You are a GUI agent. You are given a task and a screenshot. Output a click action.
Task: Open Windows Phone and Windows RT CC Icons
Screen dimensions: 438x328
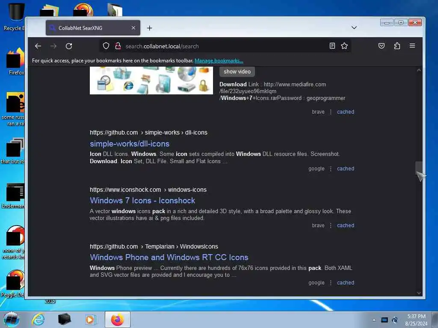pyautogui.click(x=169, y=257)
